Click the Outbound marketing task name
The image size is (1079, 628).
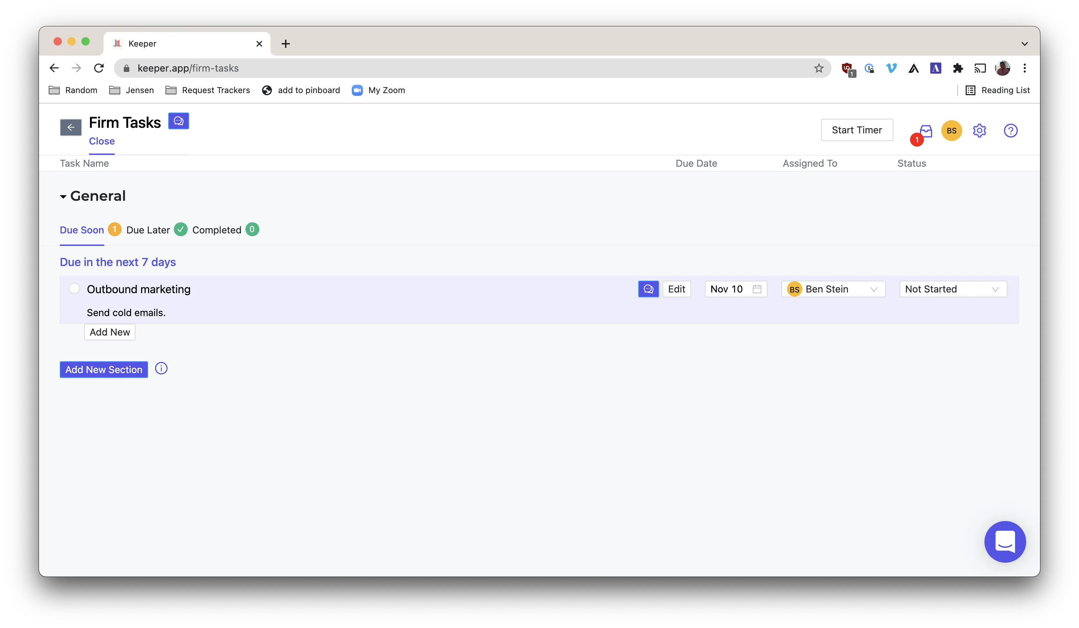pos(139,289)
